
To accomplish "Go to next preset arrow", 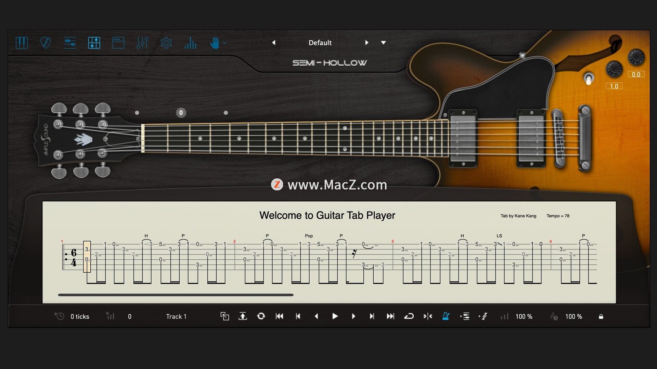I will [366, 43].
